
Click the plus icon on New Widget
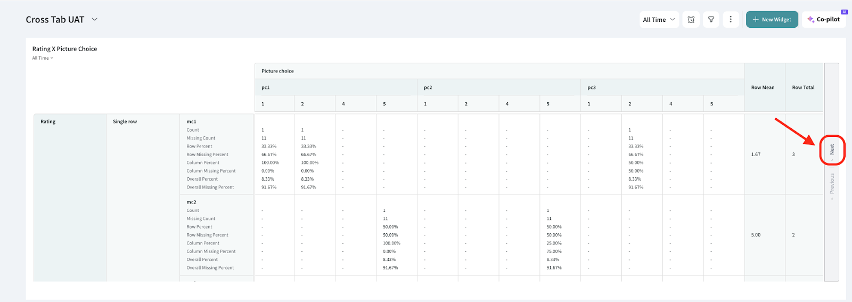[755, 20]
